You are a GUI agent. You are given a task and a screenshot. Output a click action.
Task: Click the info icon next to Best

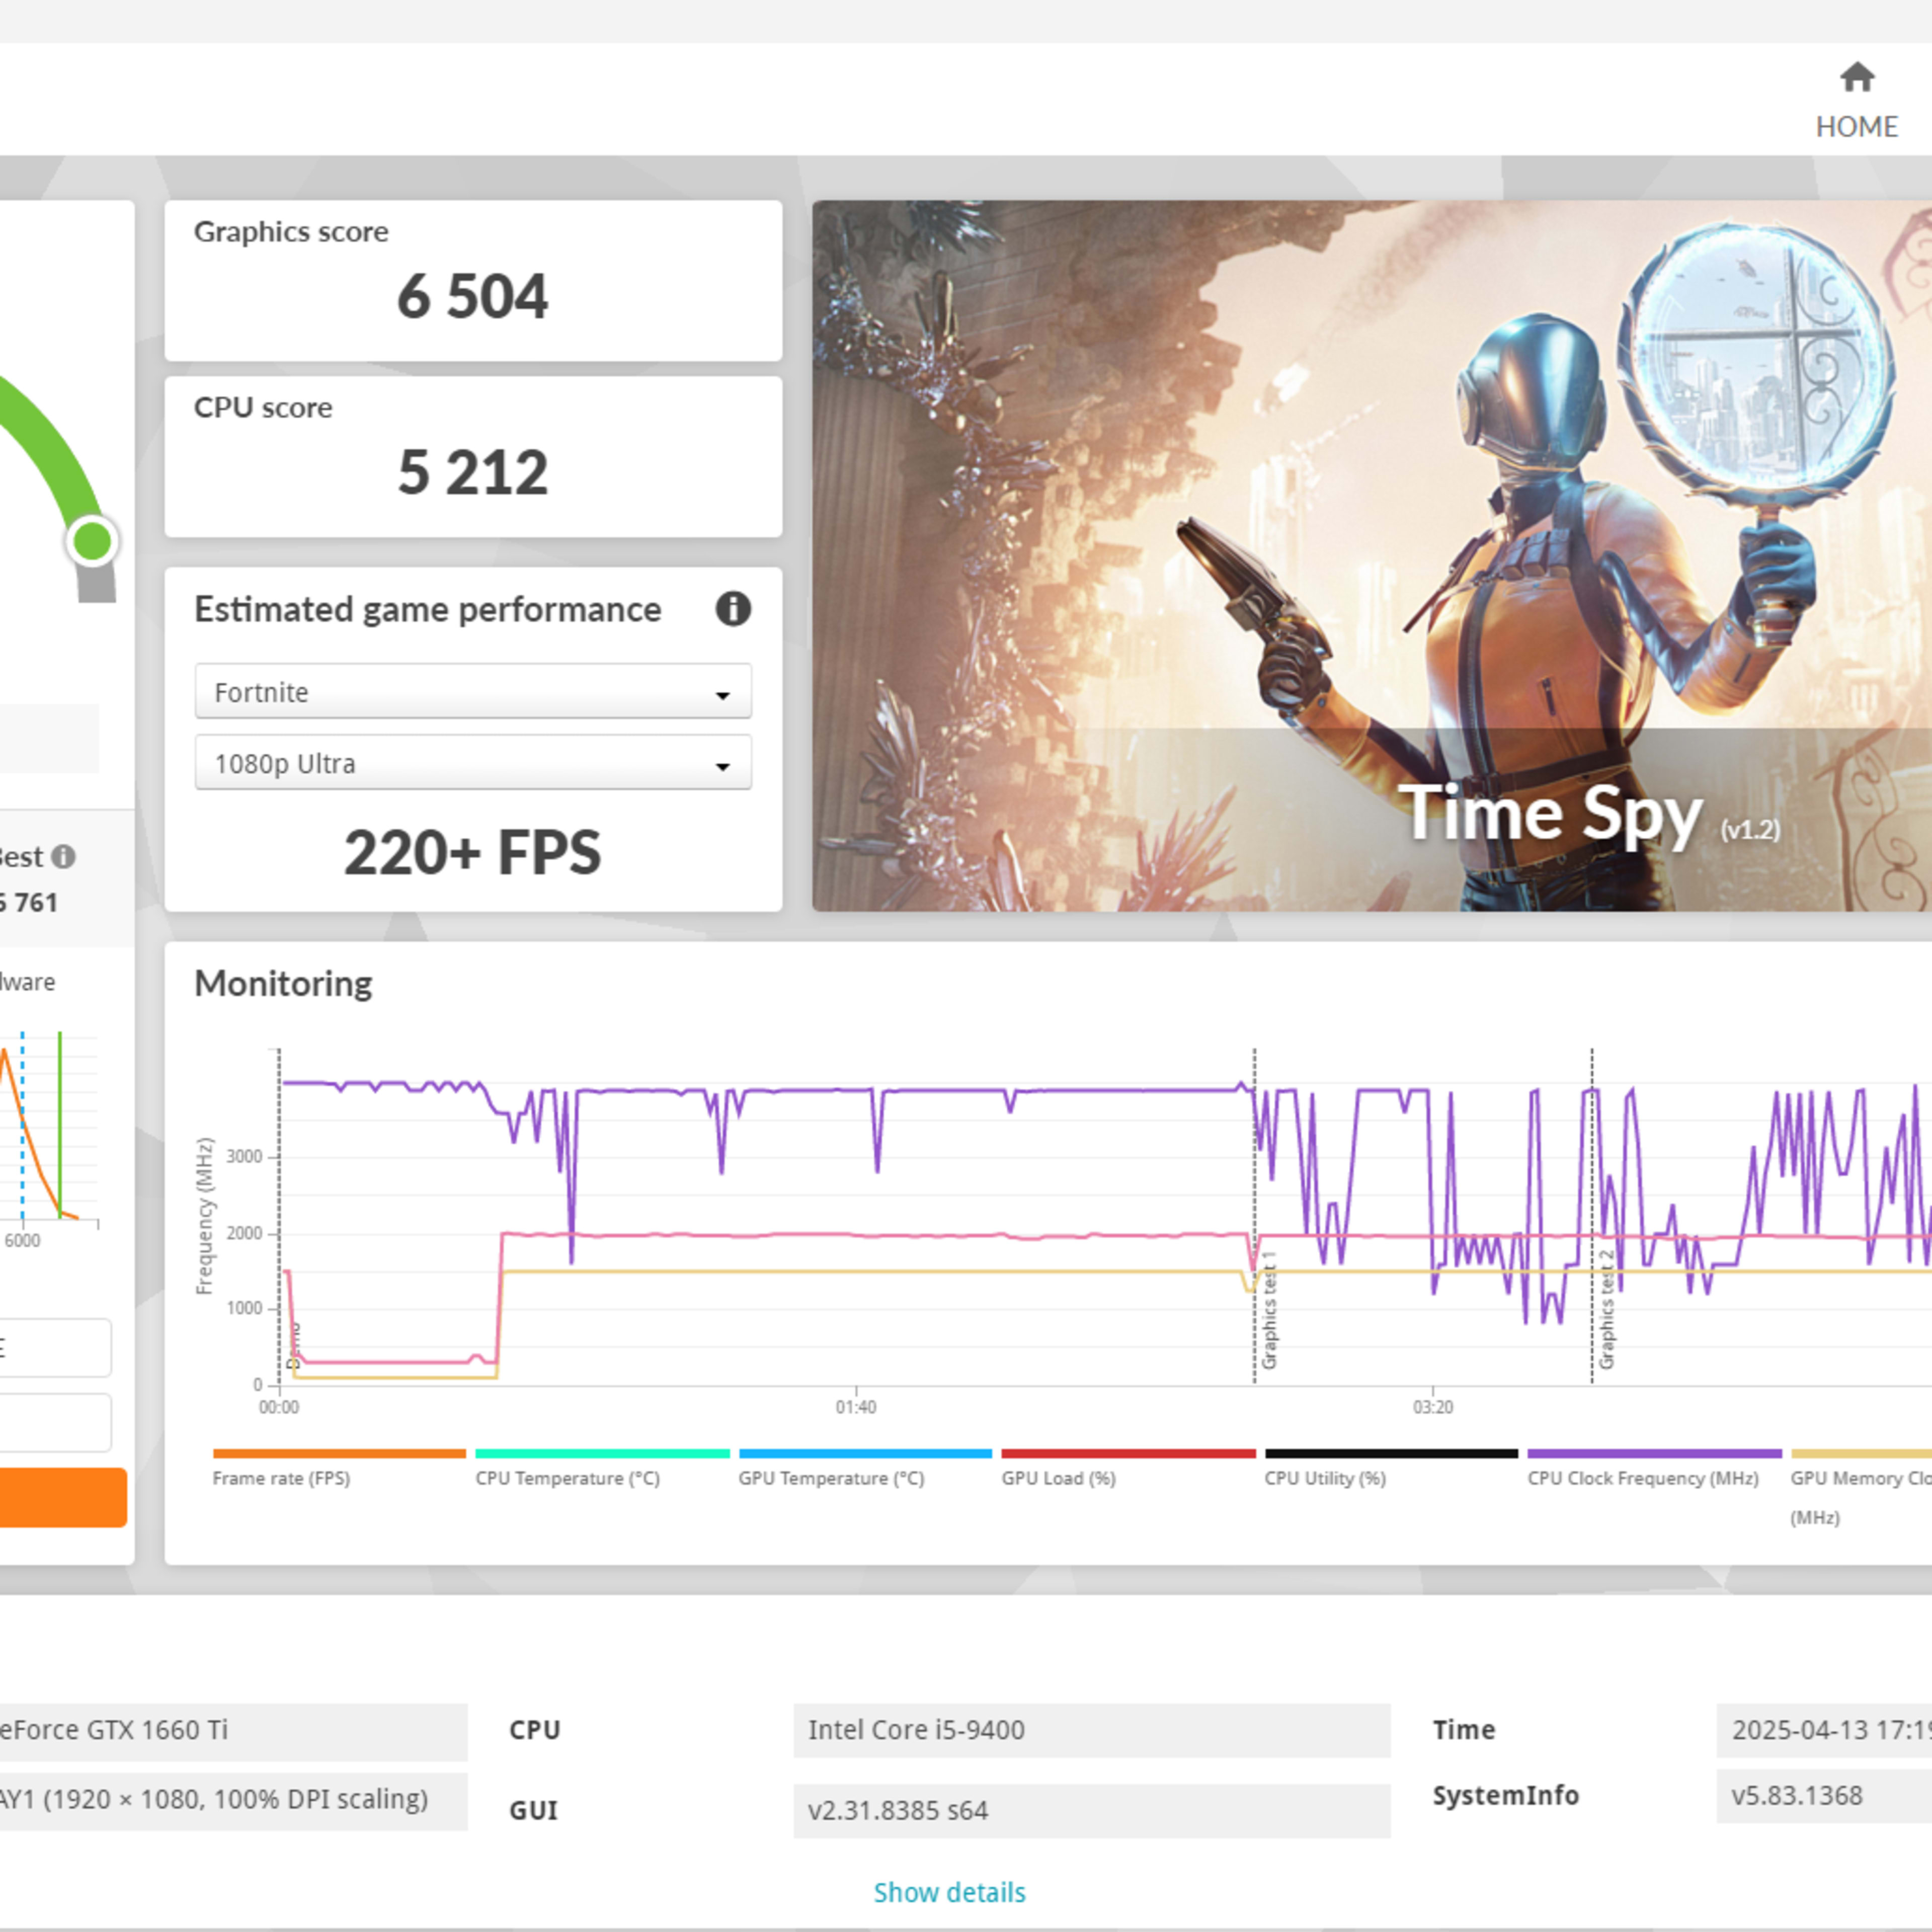coord(64,857)
